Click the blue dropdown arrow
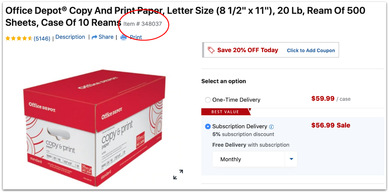 pyautogui.click(x=291, y=159)
